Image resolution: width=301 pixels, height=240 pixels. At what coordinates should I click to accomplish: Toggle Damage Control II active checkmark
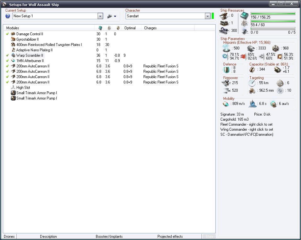[x=7, y=34]
